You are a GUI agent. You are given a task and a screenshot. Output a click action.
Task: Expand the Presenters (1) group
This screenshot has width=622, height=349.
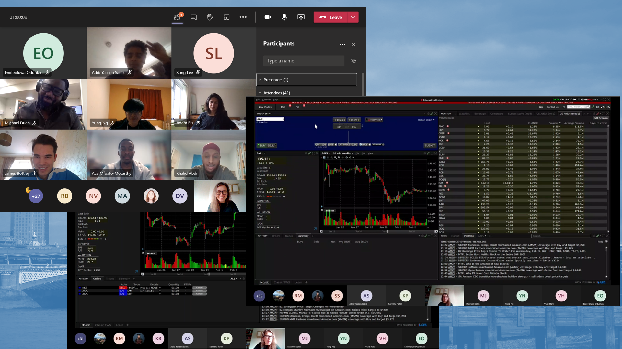click(260, 79)
